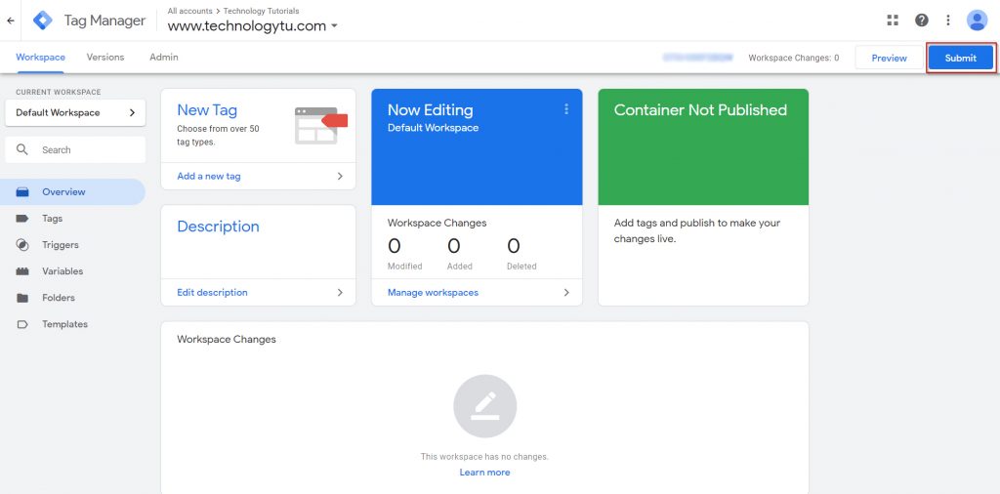Image resolution: width=1000 pixels, height=494 pixels.
Task: Expand the Default Workspace selector
Action: (75, 113)
